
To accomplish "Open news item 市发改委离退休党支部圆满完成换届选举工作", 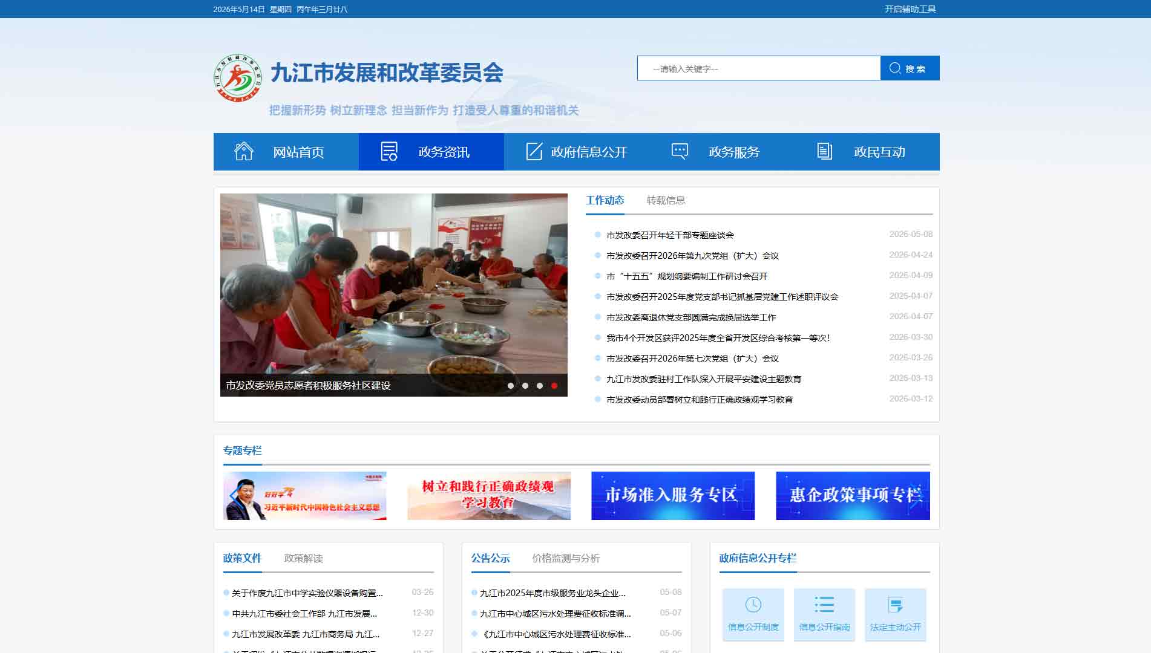I will (691, 317).
